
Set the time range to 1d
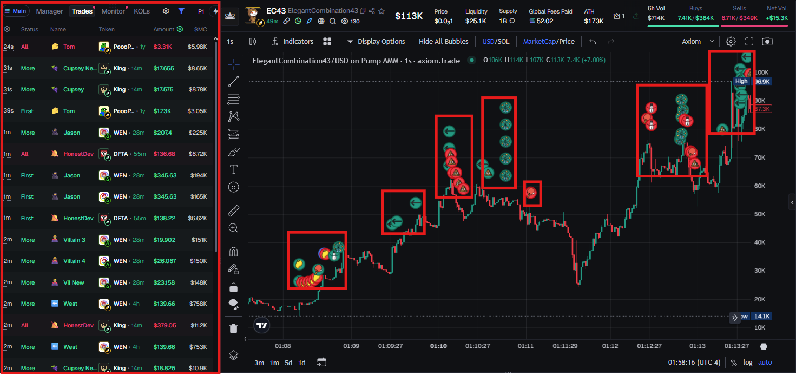pos(302,363)
